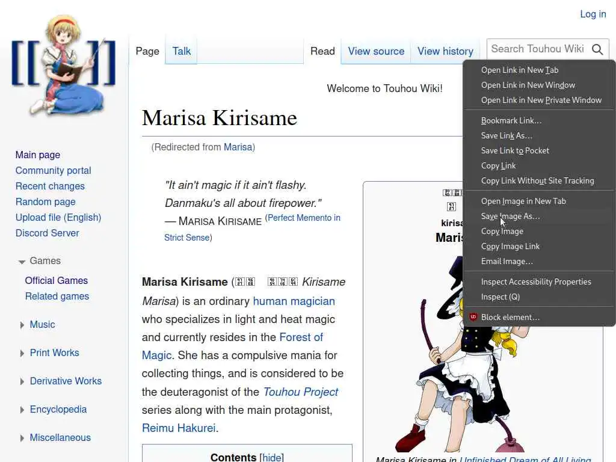
Task: Expand the Encyclopedia section
Action: click(22, 410)
